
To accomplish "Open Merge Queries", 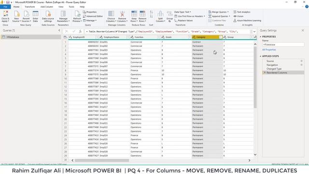I will pyautogui.click(x=219, y=12).
